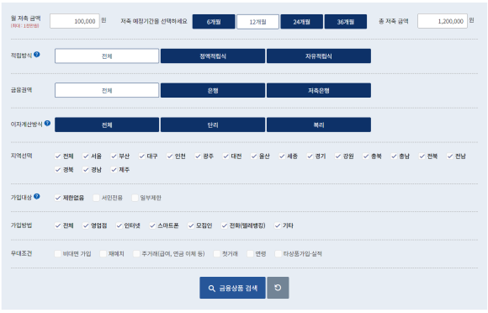This screenshot has width=488, height=313.
Task: Click the 총 저축 금액 field
Action: pyautogui.click(x=443, y=21)
